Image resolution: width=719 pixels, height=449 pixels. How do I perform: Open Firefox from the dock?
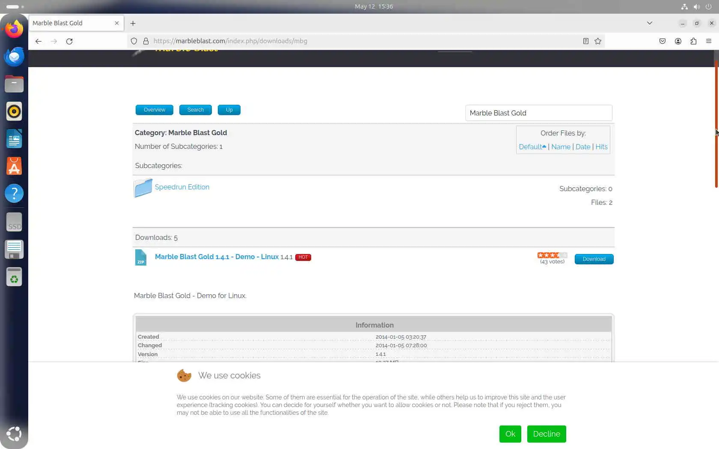14,29
